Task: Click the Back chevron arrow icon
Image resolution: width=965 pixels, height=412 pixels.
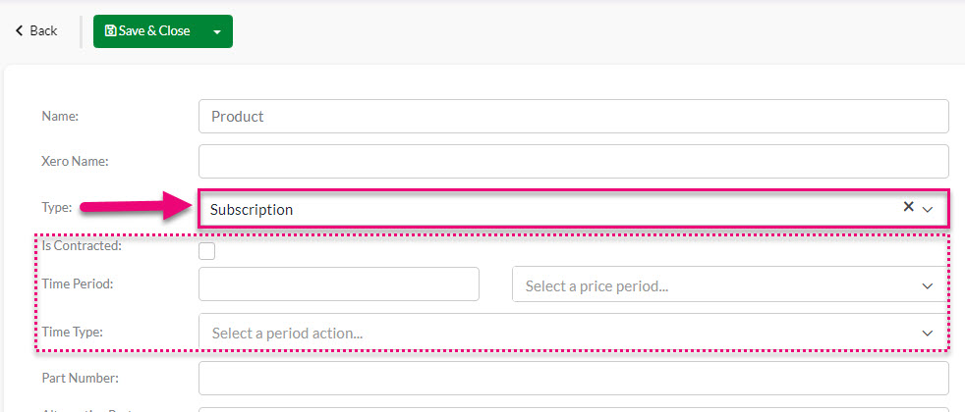Action: (19, 30)
